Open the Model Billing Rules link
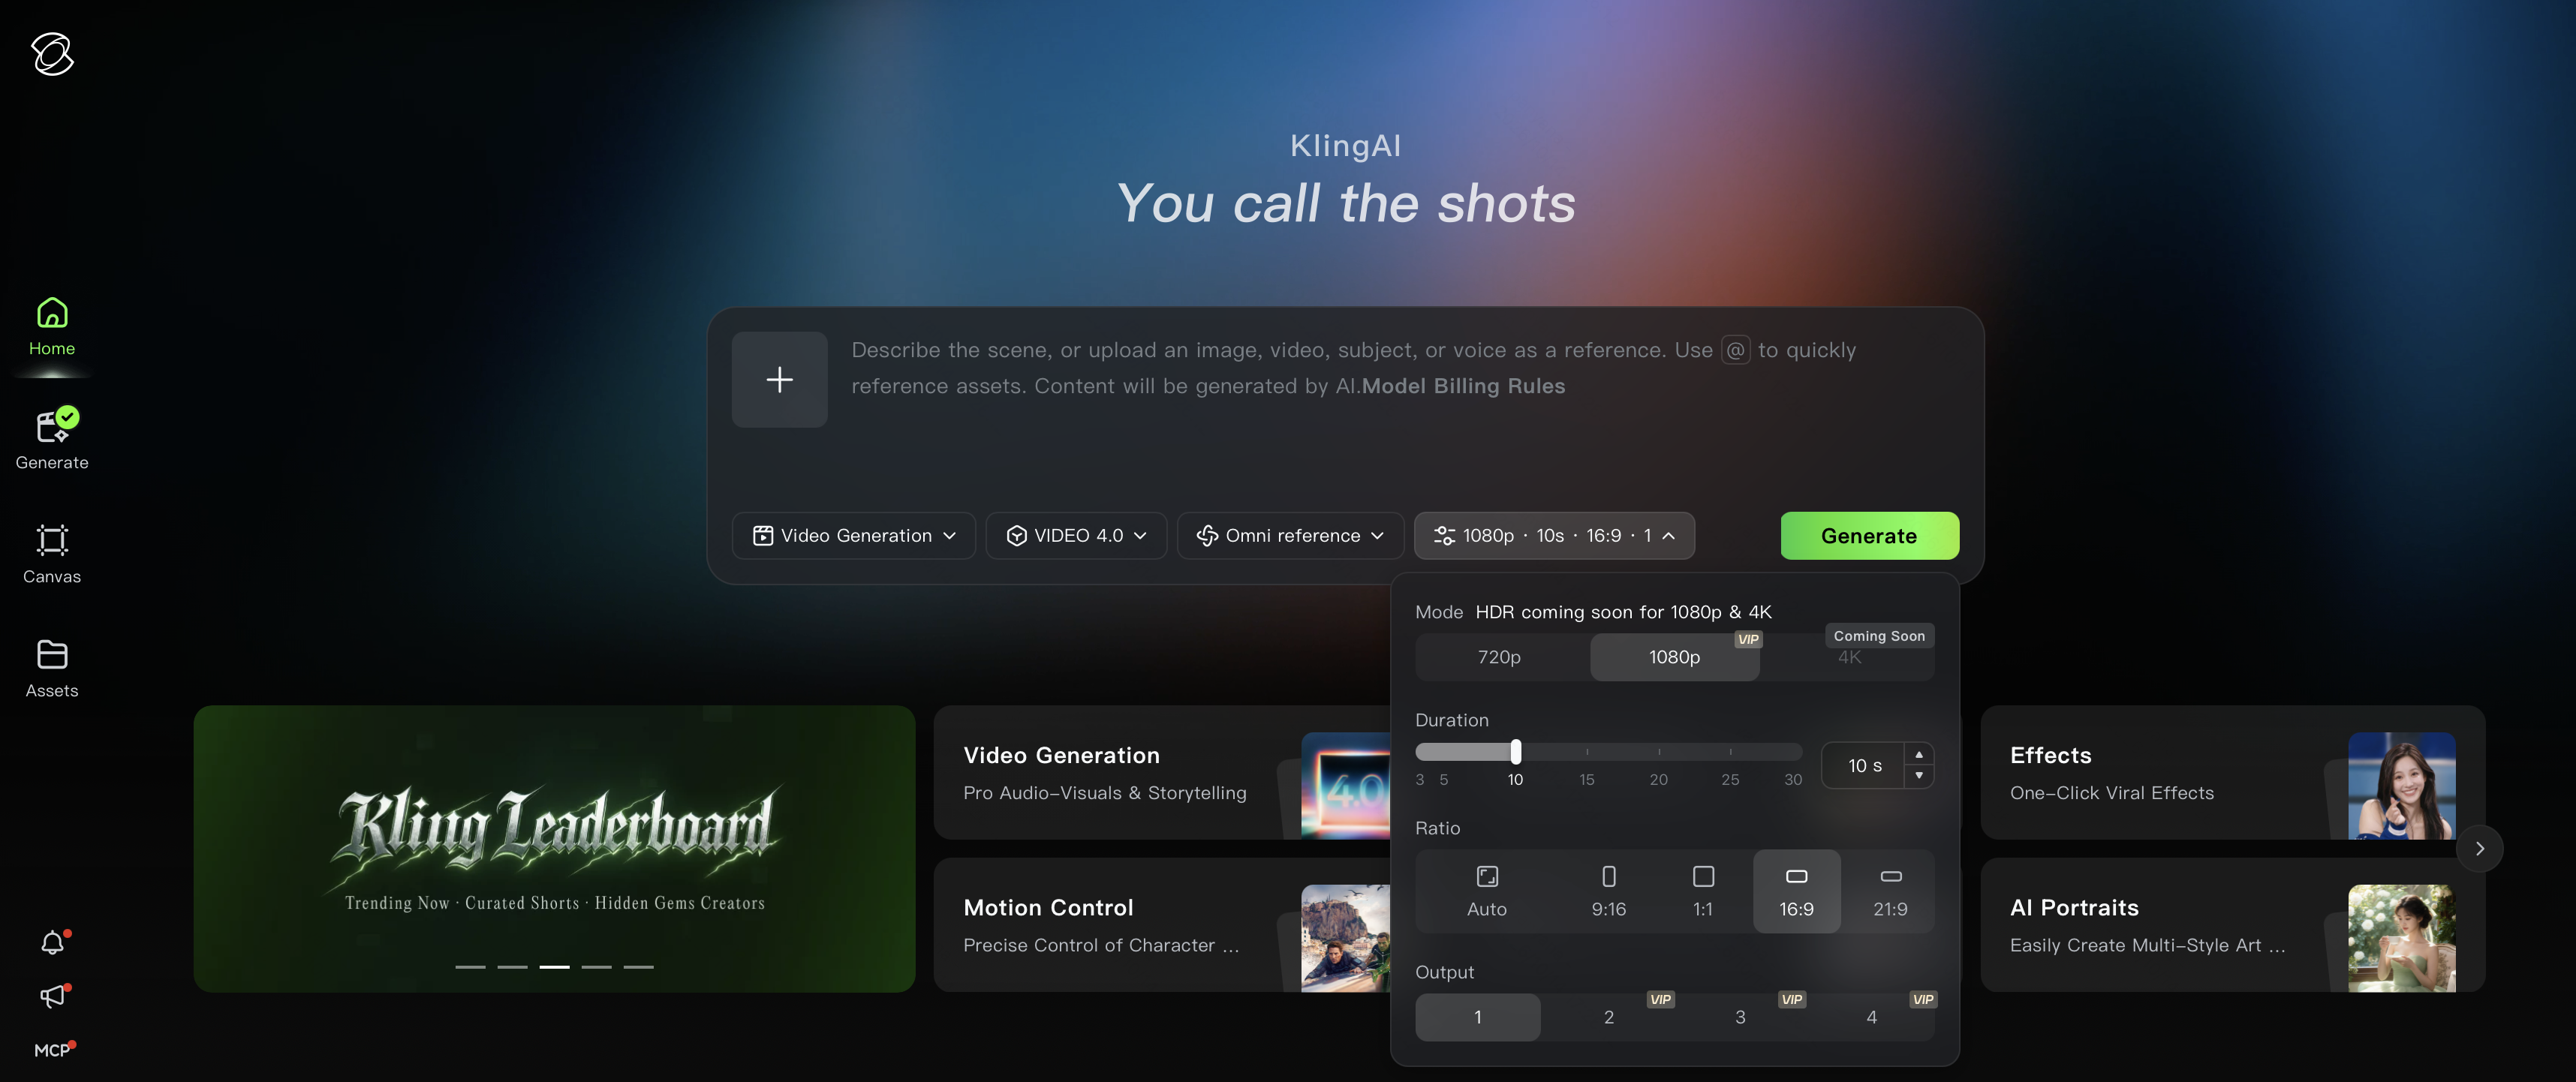Screen dimensions: 2576x1082 (x=1463, y=386)
